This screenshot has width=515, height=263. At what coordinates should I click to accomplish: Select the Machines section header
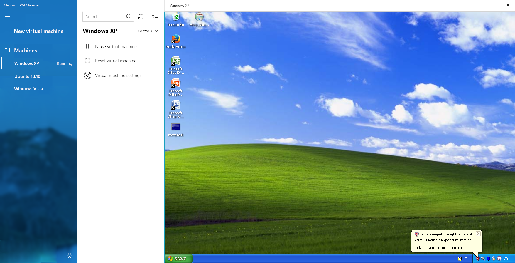pyautogui.click(x=26, y=51)
